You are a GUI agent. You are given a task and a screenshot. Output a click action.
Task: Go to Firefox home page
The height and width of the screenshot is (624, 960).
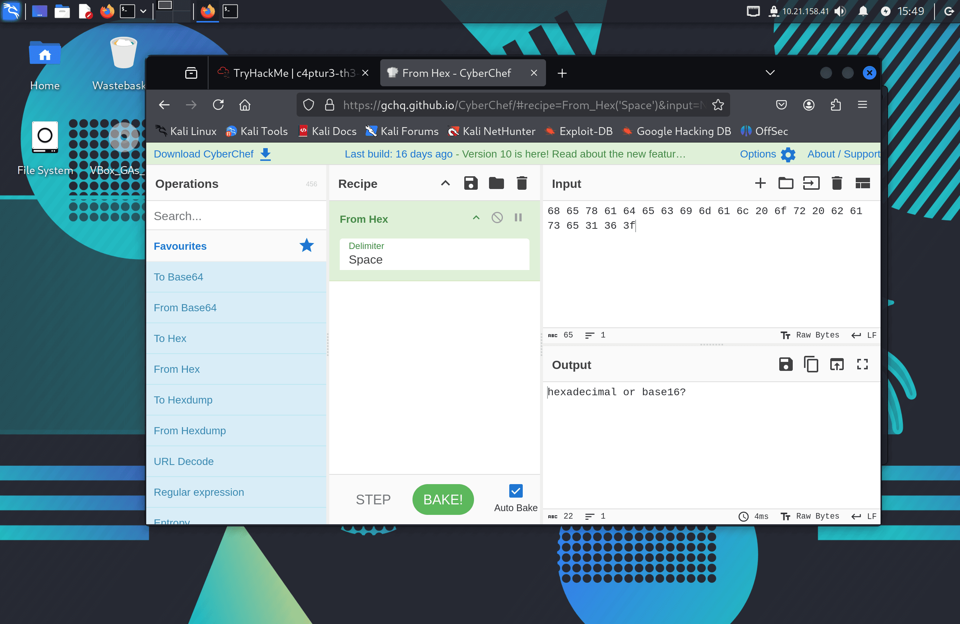pos(245,105)
